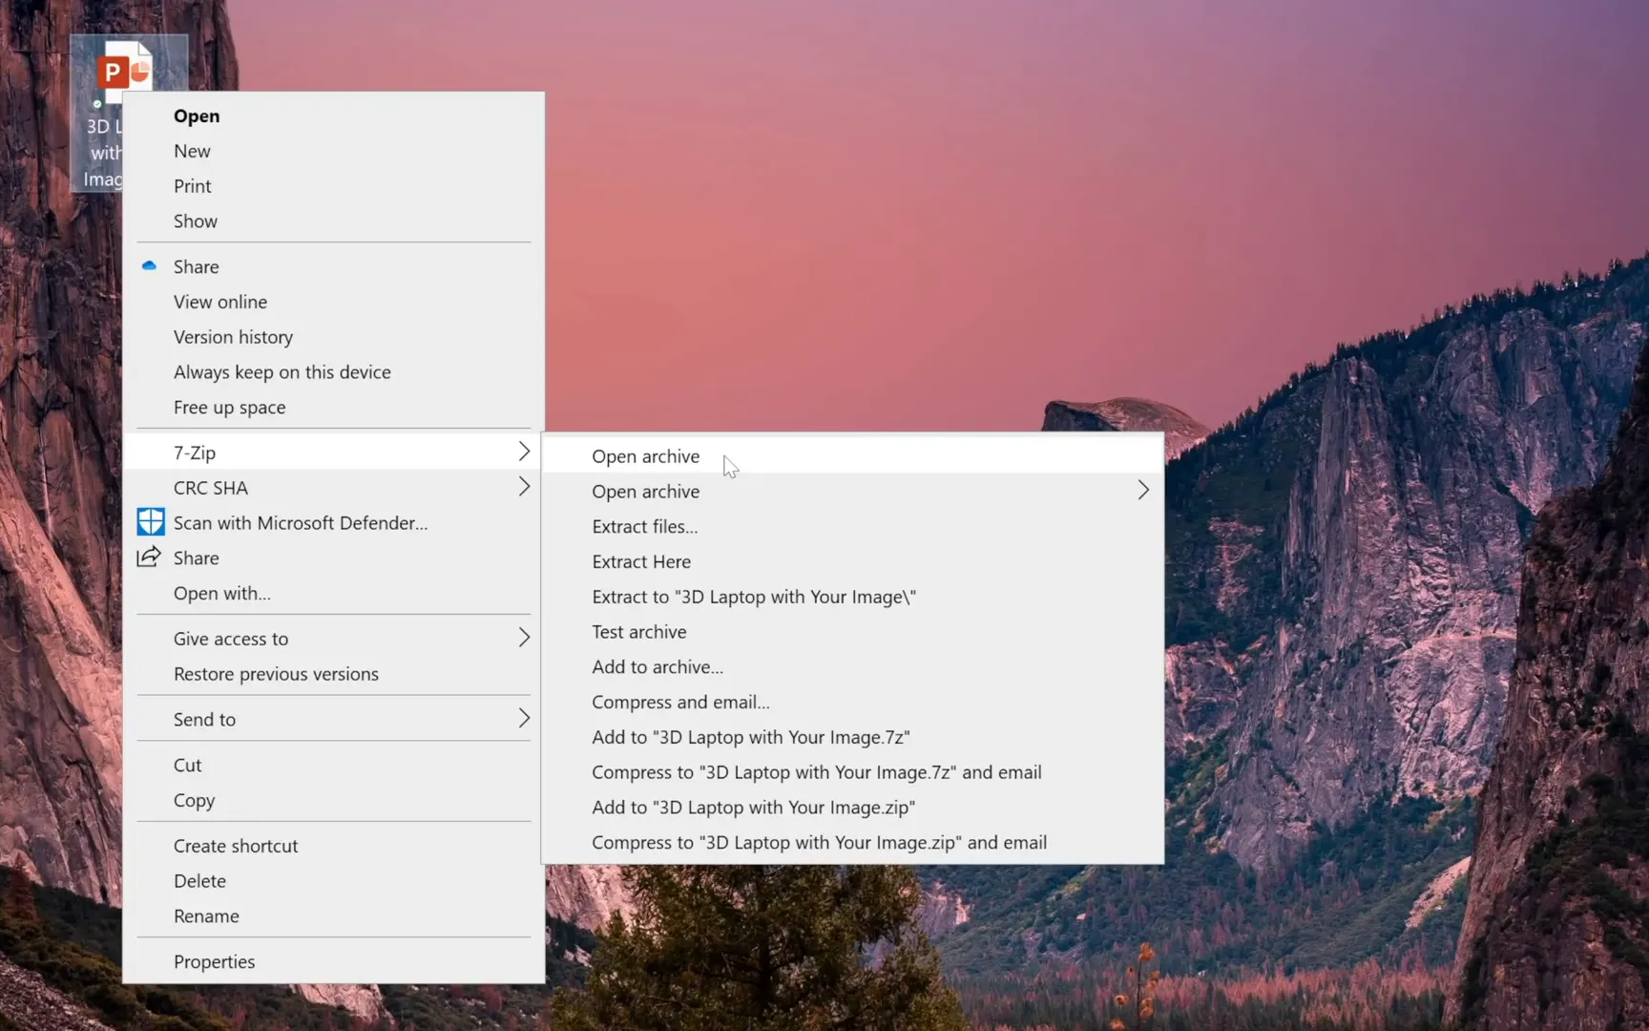Screen dimensions: 1649x1031
Task: Click the CRC SHA menu entry
Action: (334, 488)
